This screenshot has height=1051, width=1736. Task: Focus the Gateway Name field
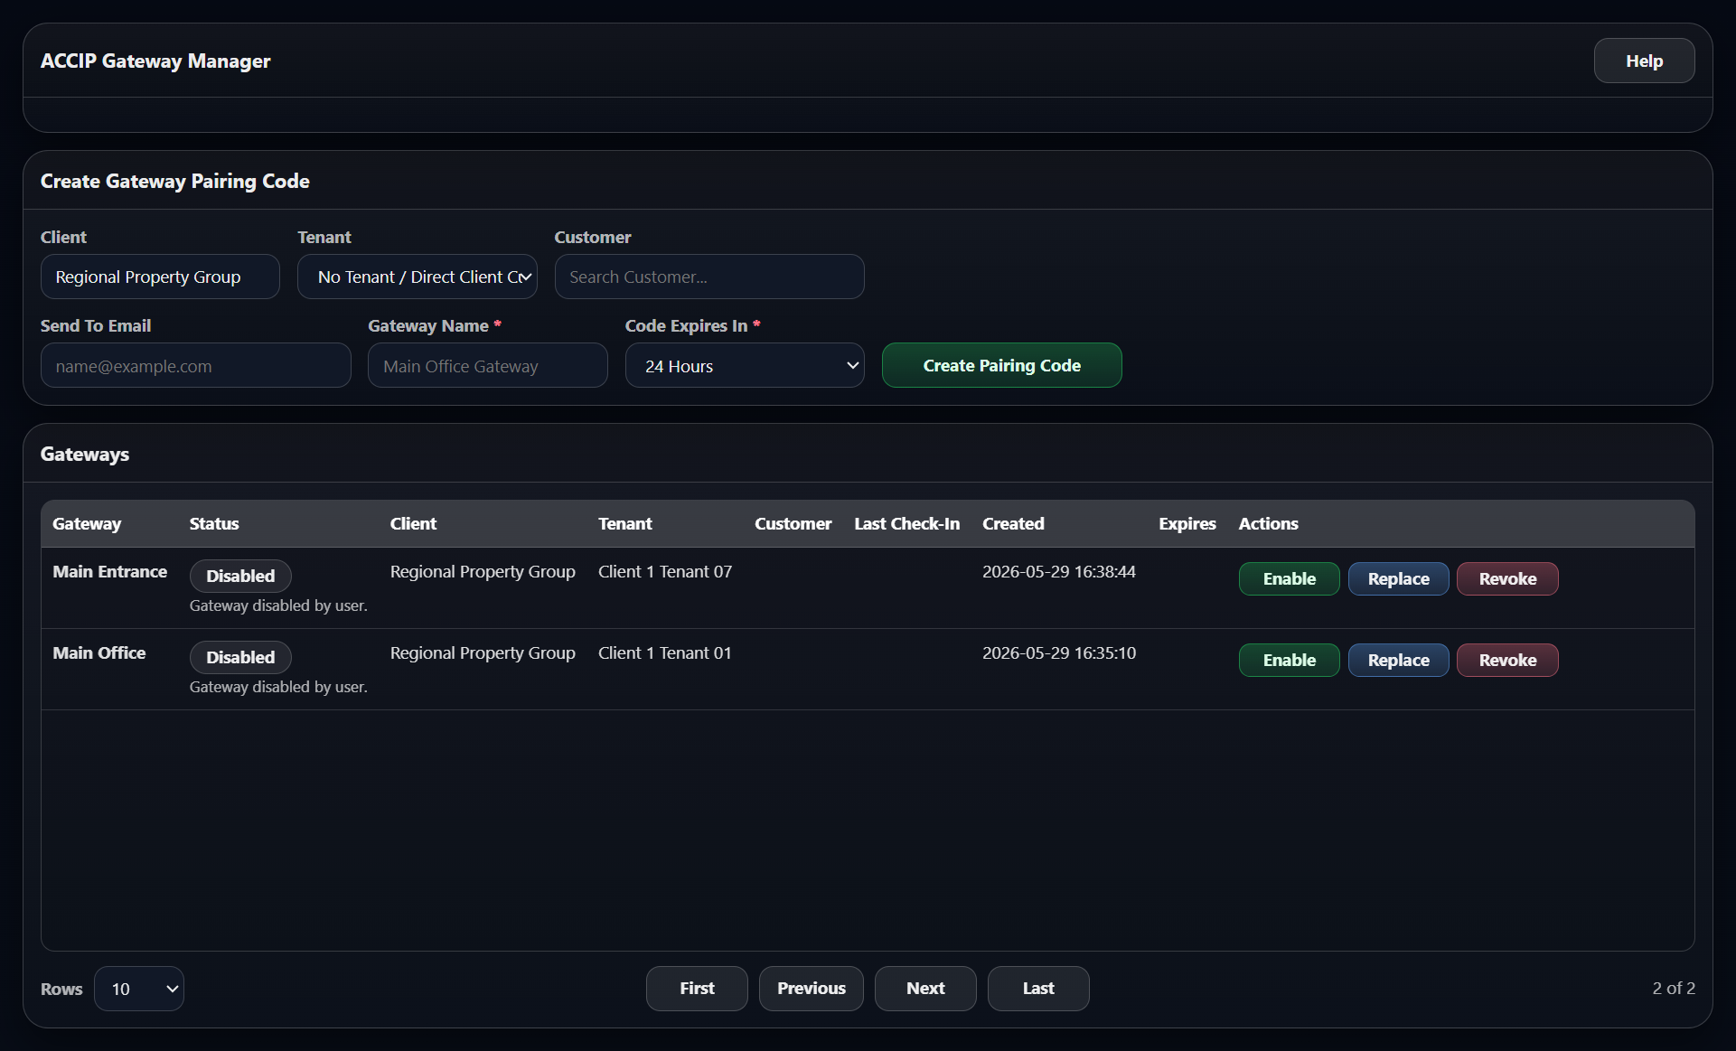[488, 365]
